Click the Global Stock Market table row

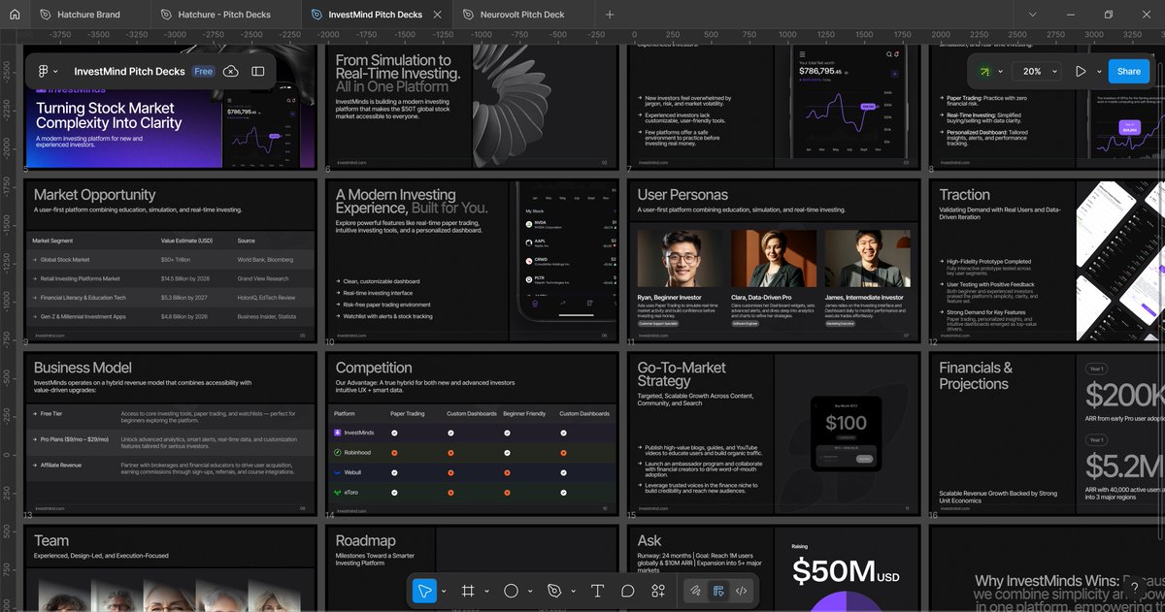pos(171,260)
